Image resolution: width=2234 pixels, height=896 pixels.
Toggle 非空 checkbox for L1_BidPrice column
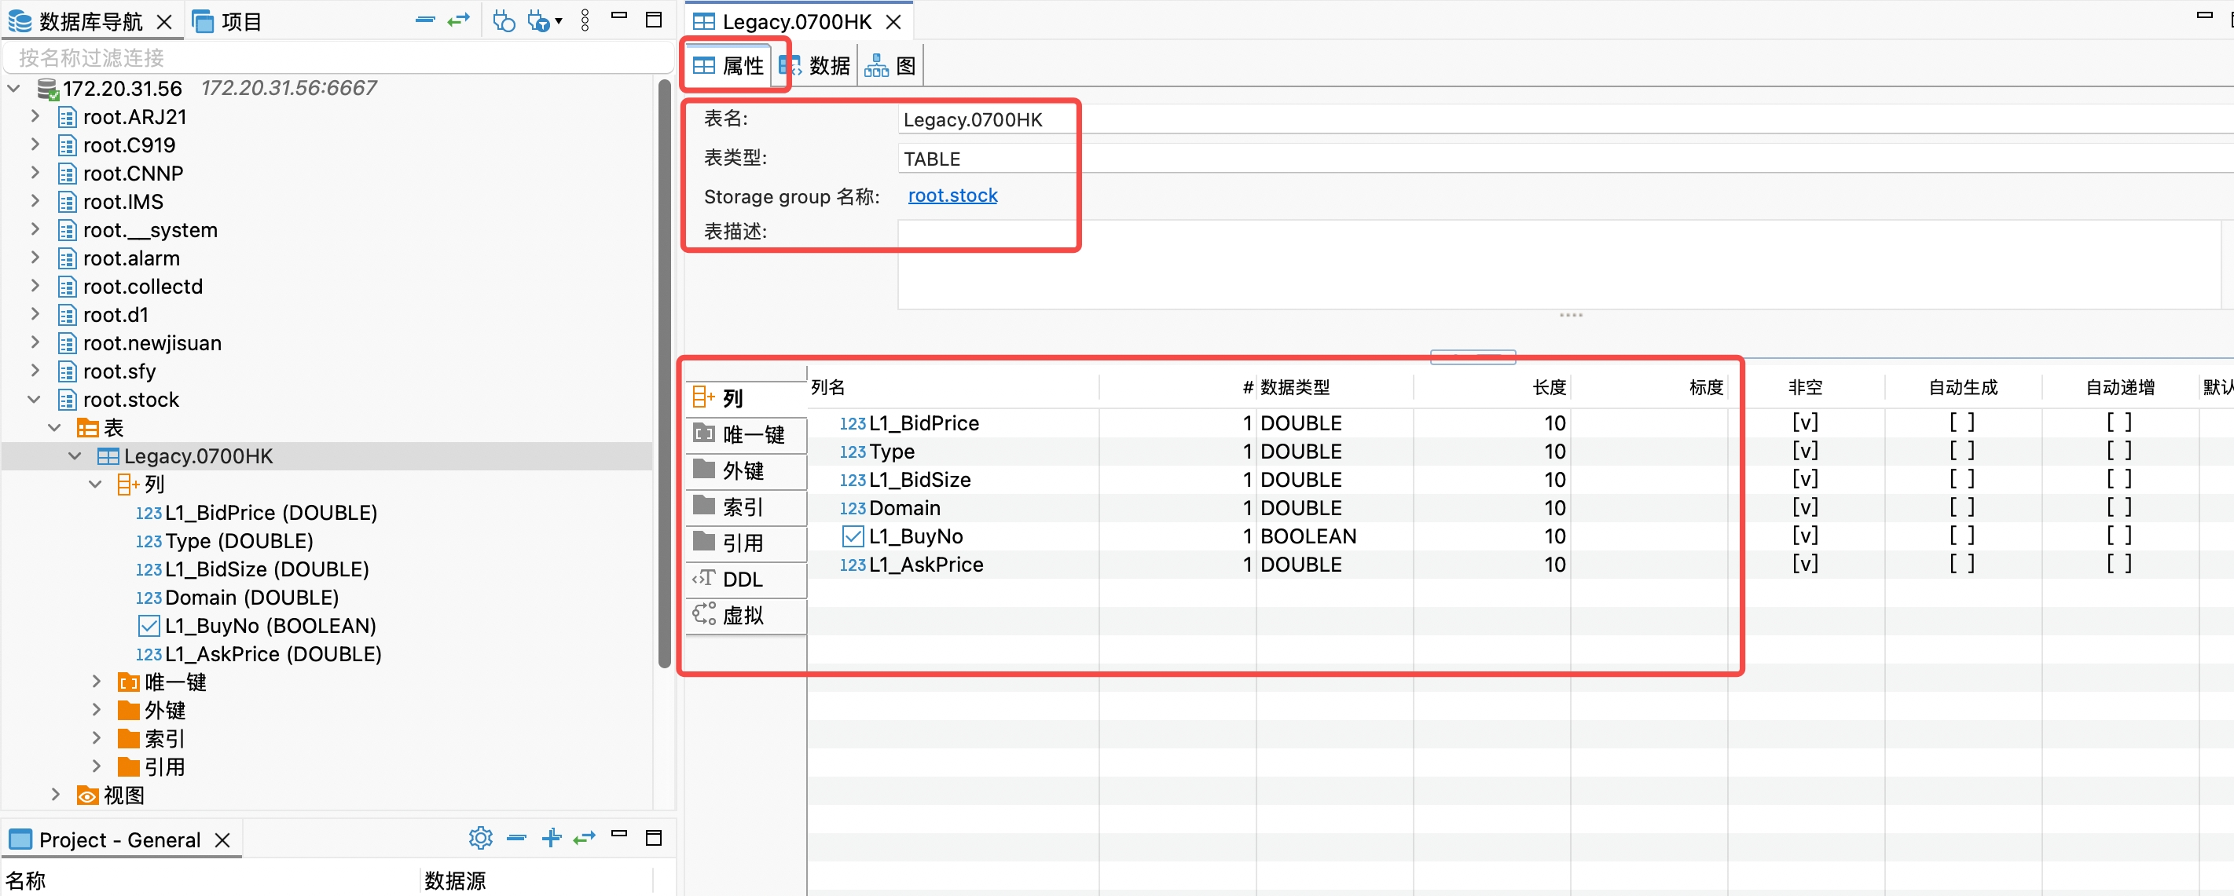pyautogui.click(x=1805, y=422)
